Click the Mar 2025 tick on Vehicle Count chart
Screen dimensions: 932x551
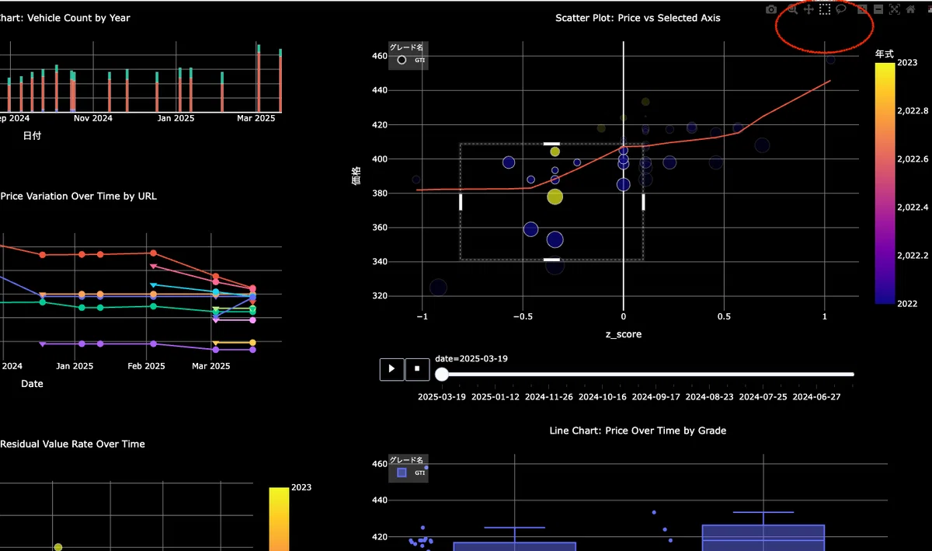(256, 118)
